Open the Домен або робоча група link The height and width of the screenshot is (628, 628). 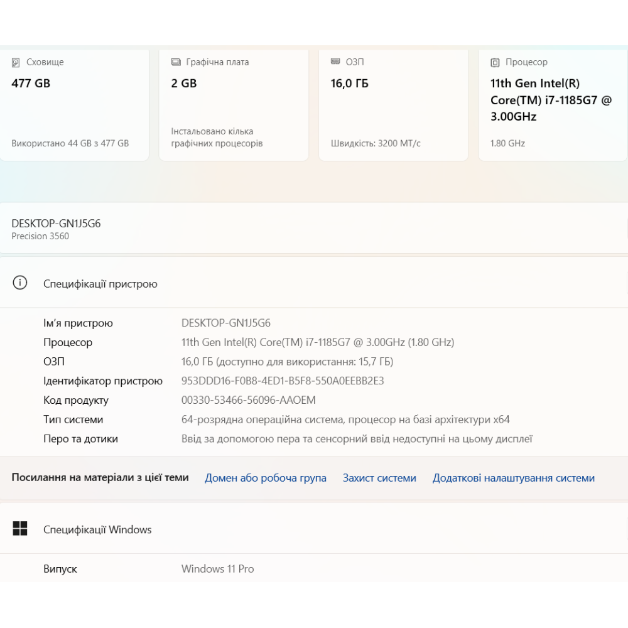pos(265,478)
